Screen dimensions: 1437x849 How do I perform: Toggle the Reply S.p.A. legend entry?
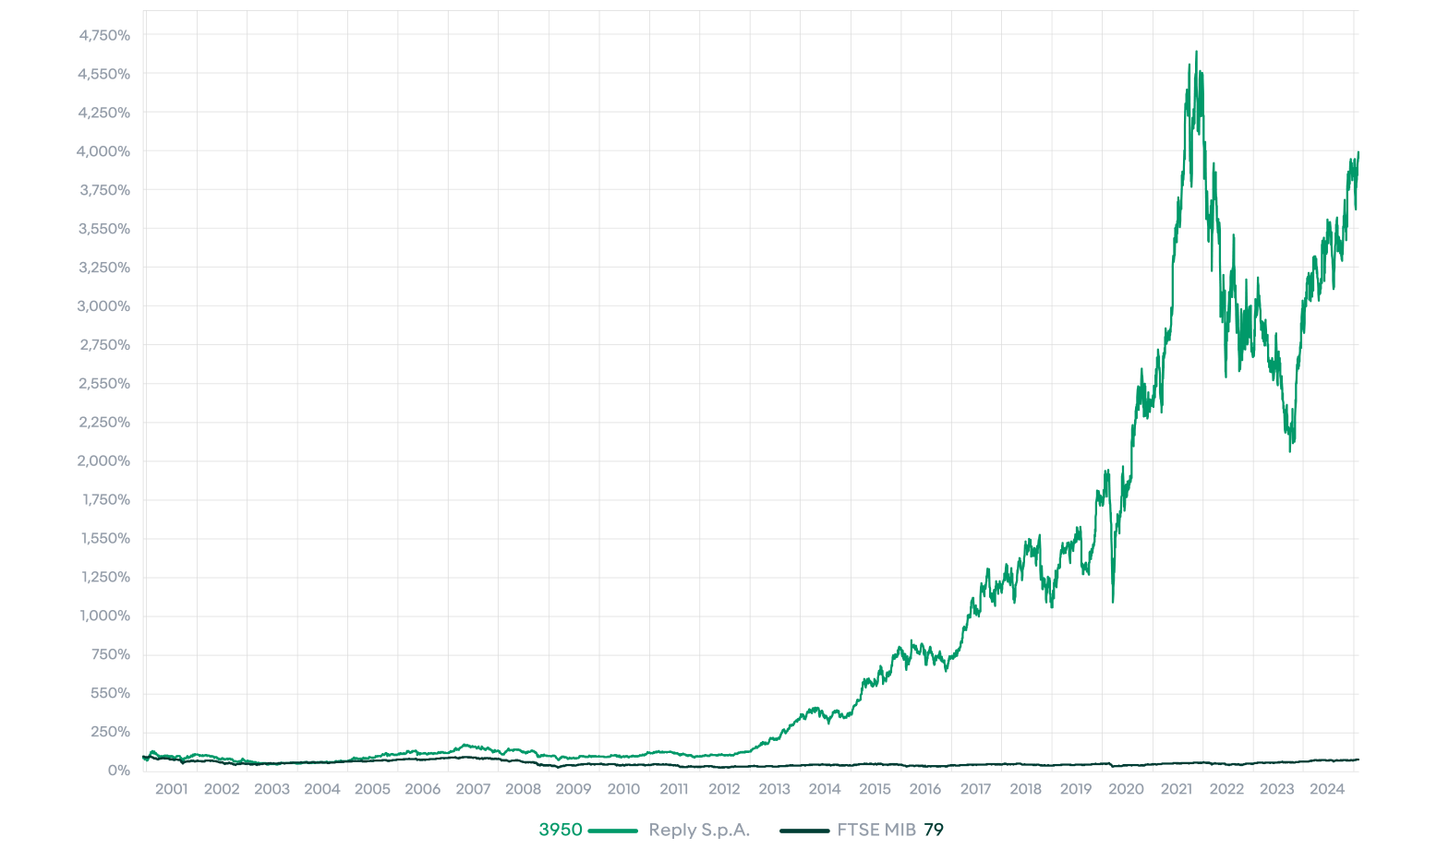tap(699, 830)
